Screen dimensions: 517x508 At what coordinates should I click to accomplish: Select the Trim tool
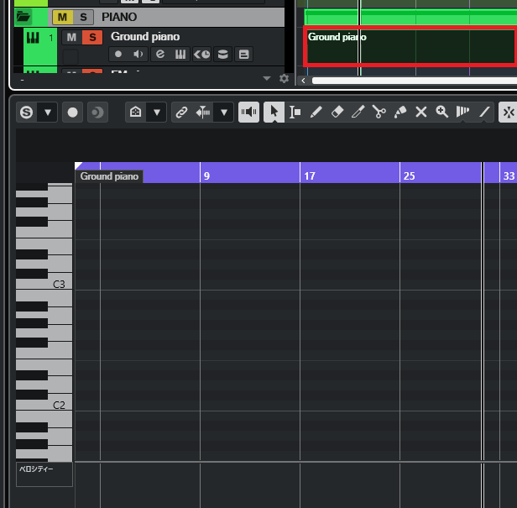tap(358, 113)
